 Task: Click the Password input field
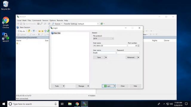tap(128, 53)
